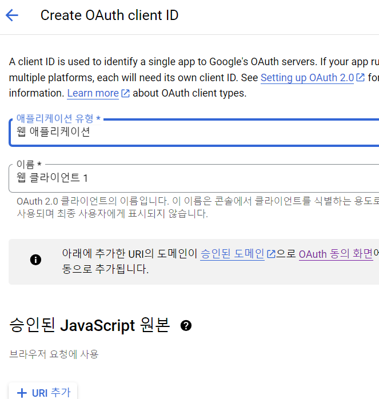Image resolution: width=379 pixels, height=399 pixels.
Task: Click external-link icon beside Setting up OAuth 2.0
Action: click(x=360, y=78)
